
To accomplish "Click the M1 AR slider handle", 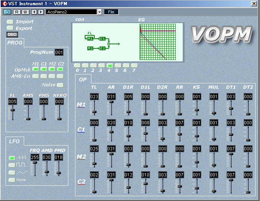I will [x=111, y=102].
